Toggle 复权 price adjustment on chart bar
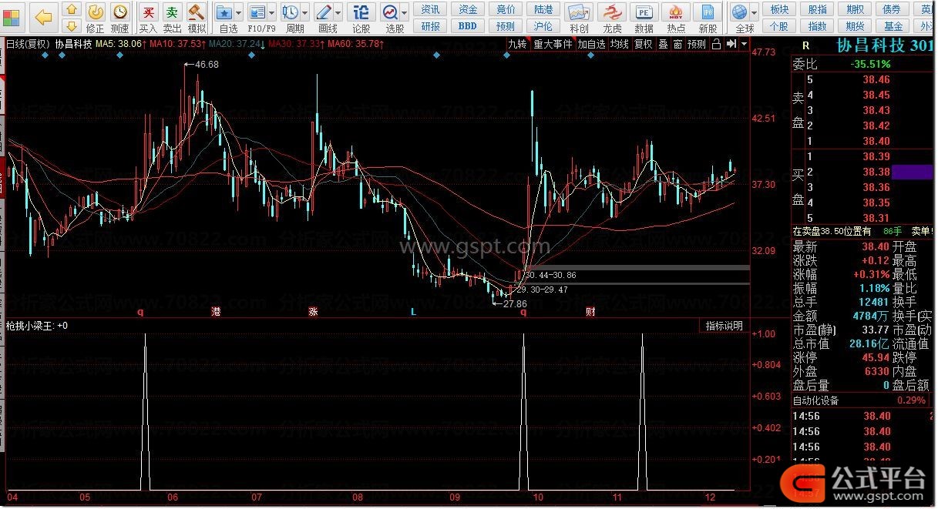 coord(644,44)
